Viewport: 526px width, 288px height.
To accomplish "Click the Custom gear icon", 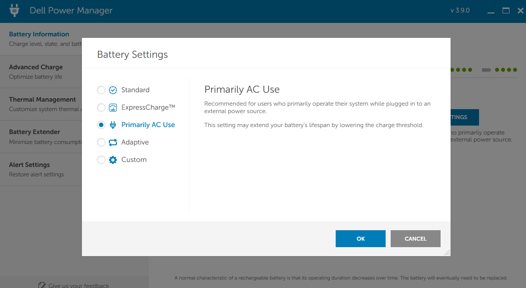I will click(113, 159).
